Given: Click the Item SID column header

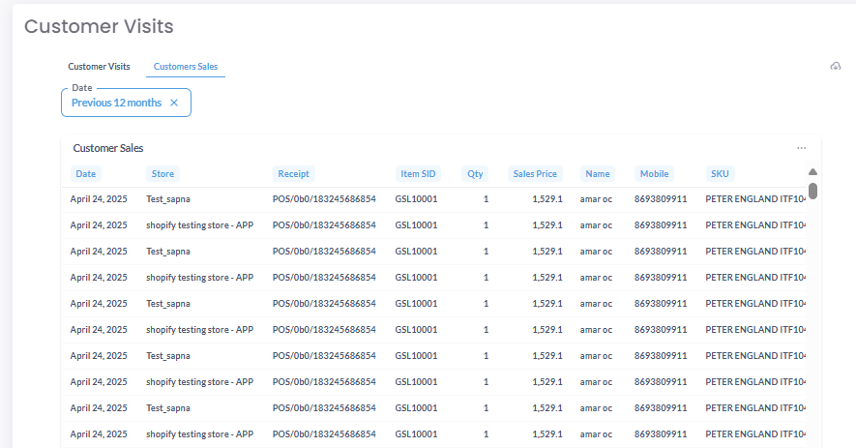Looking at the screenshot, I should point(418,174).
